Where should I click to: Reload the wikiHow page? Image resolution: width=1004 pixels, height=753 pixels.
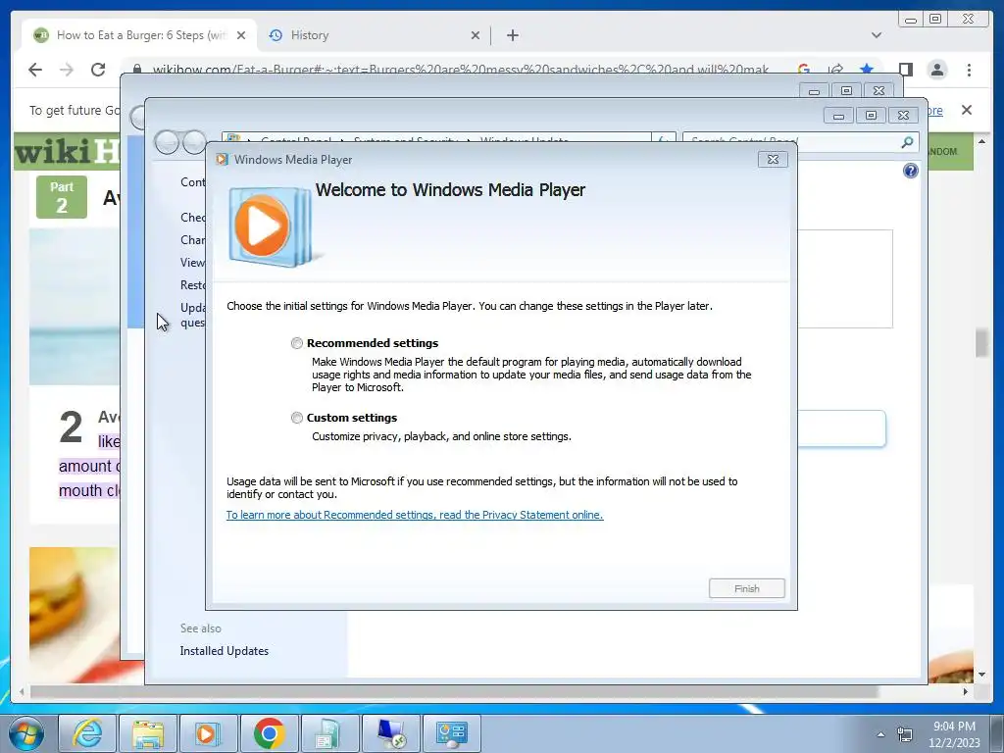click(x=98, y=70)
